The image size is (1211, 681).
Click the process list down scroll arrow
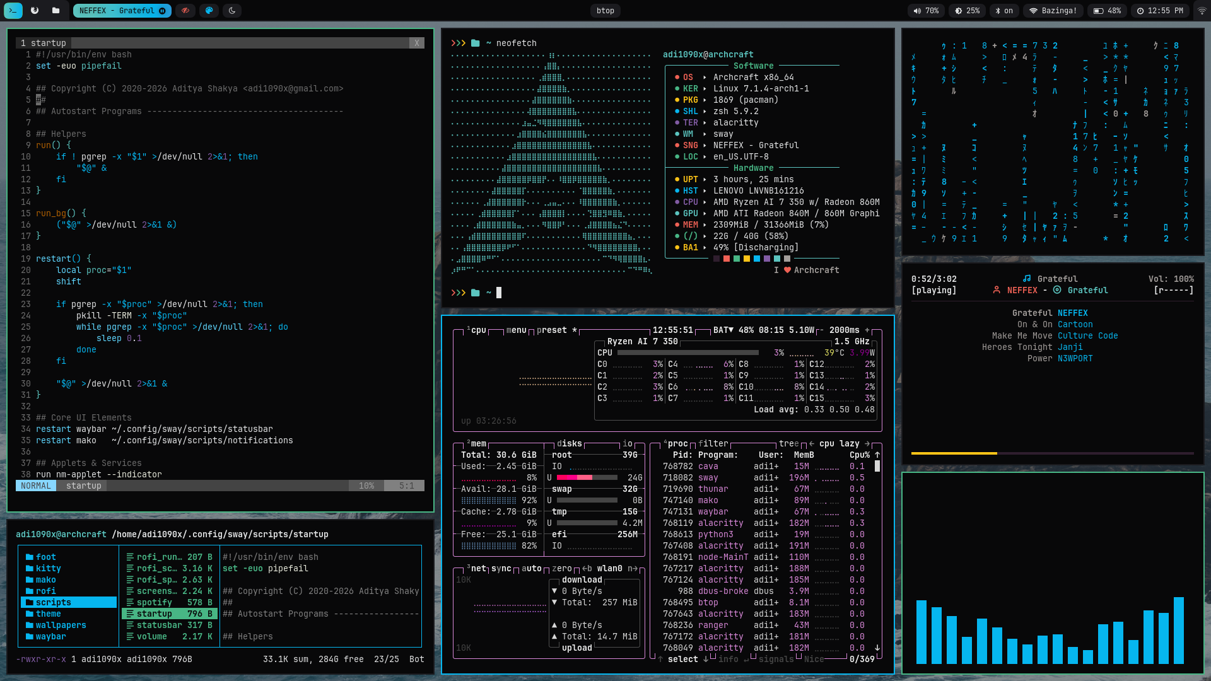(x=877, y=648)
